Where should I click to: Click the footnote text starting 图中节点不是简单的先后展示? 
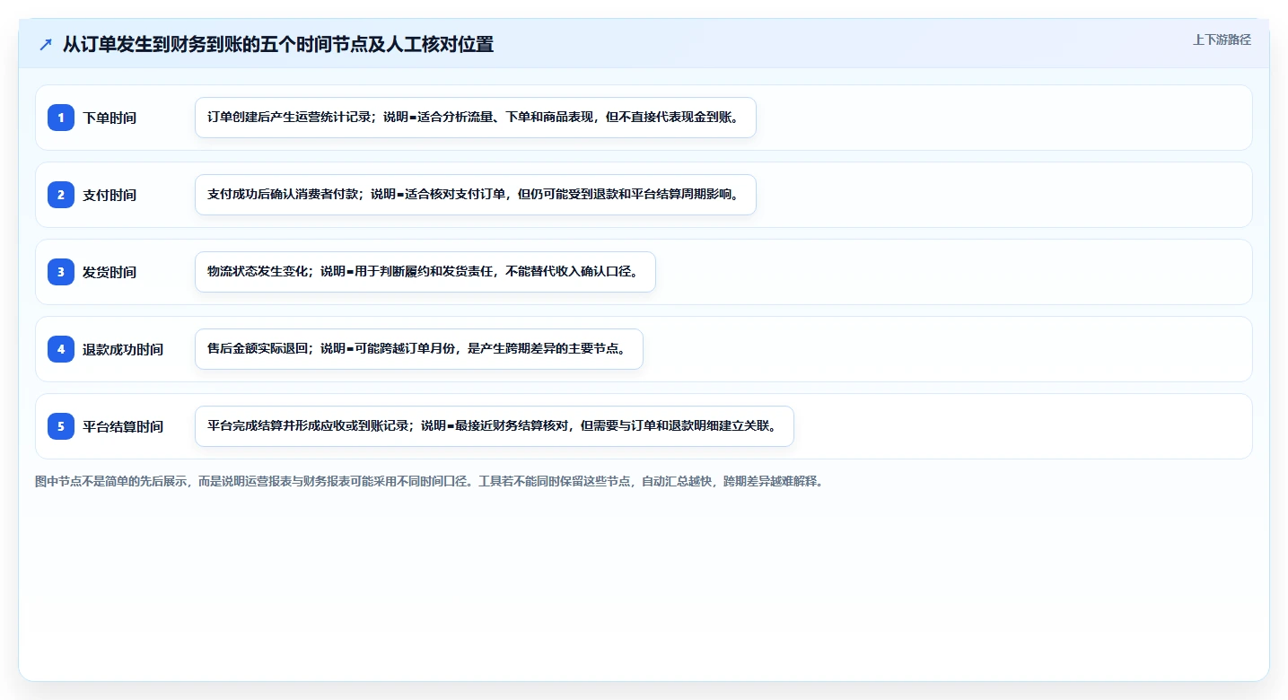tap(429, 481)
